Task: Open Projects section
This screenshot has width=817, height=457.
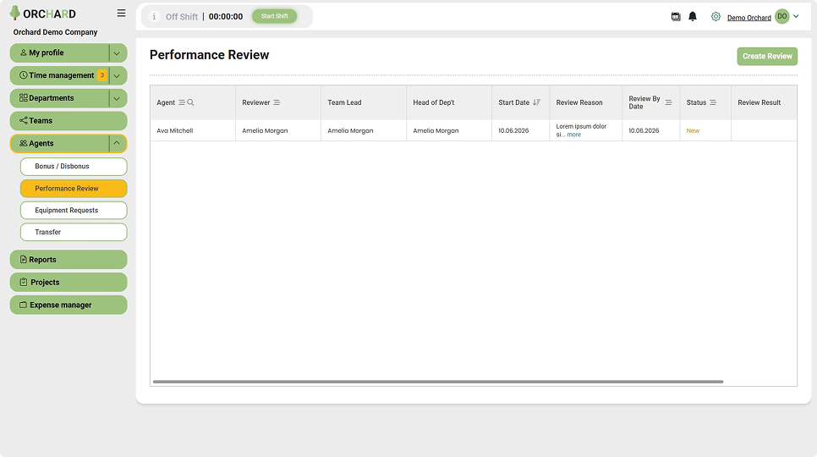Action: [69, 283]
